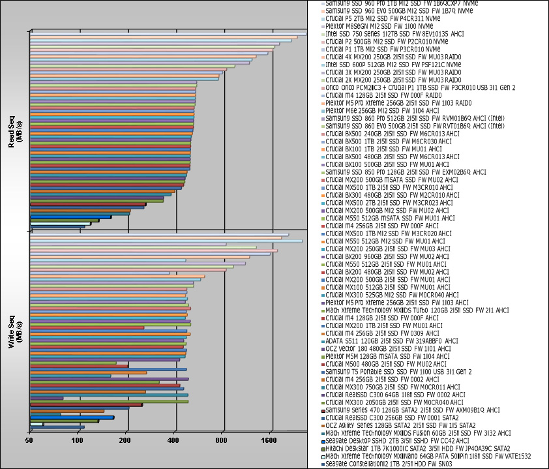Screen dimensions: 549x469
Task: Click the white Mach Xtreme Nano bar in Write Seq
Action: (x=37, y=424)
